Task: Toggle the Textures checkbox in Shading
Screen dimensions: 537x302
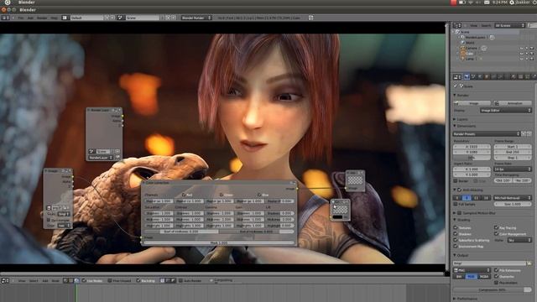Action: (x=456, y=227)
